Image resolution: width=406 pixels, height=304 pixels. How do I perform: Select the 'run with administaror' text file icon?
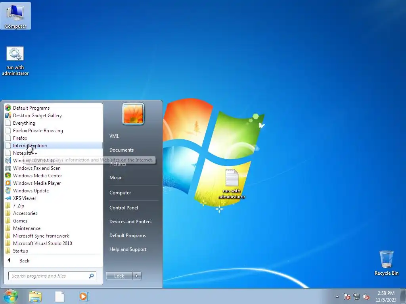tap(232, 184)
